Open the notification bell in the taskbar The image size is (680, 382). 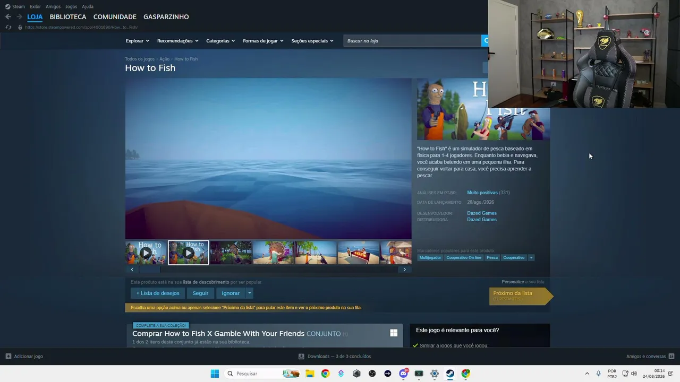[x=670, y=374]
